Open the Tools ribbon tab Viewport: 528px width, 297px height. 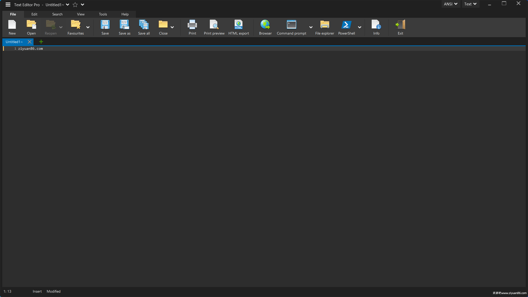pos(103,14)
